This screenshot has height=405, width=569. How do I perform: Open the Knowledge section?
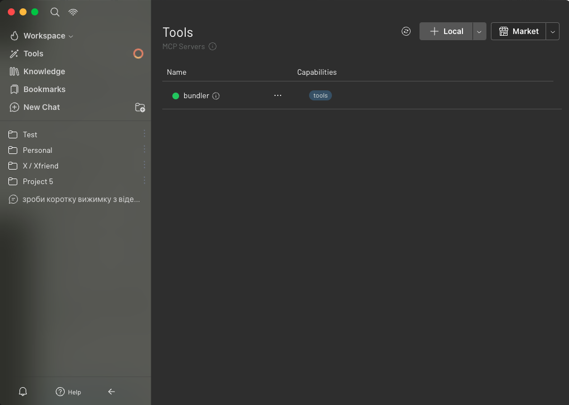(x=44, y=71)
